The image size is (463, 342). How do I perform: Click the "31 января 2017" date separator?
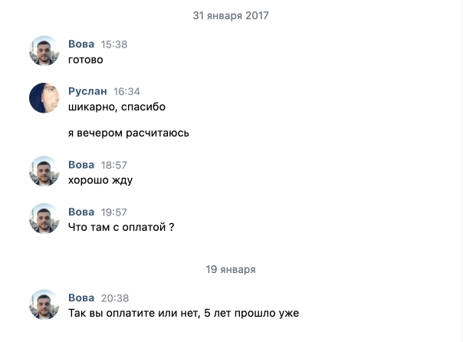231,15
